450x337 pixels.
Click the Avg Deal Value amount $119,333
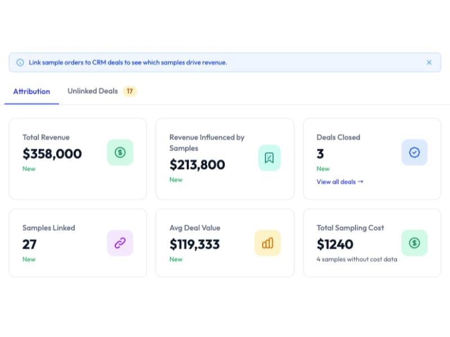pos(194,244)
